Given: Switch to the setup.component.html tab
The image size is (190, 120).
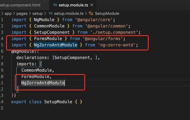Looking at the screenshot, I should [x=20, y=5].
